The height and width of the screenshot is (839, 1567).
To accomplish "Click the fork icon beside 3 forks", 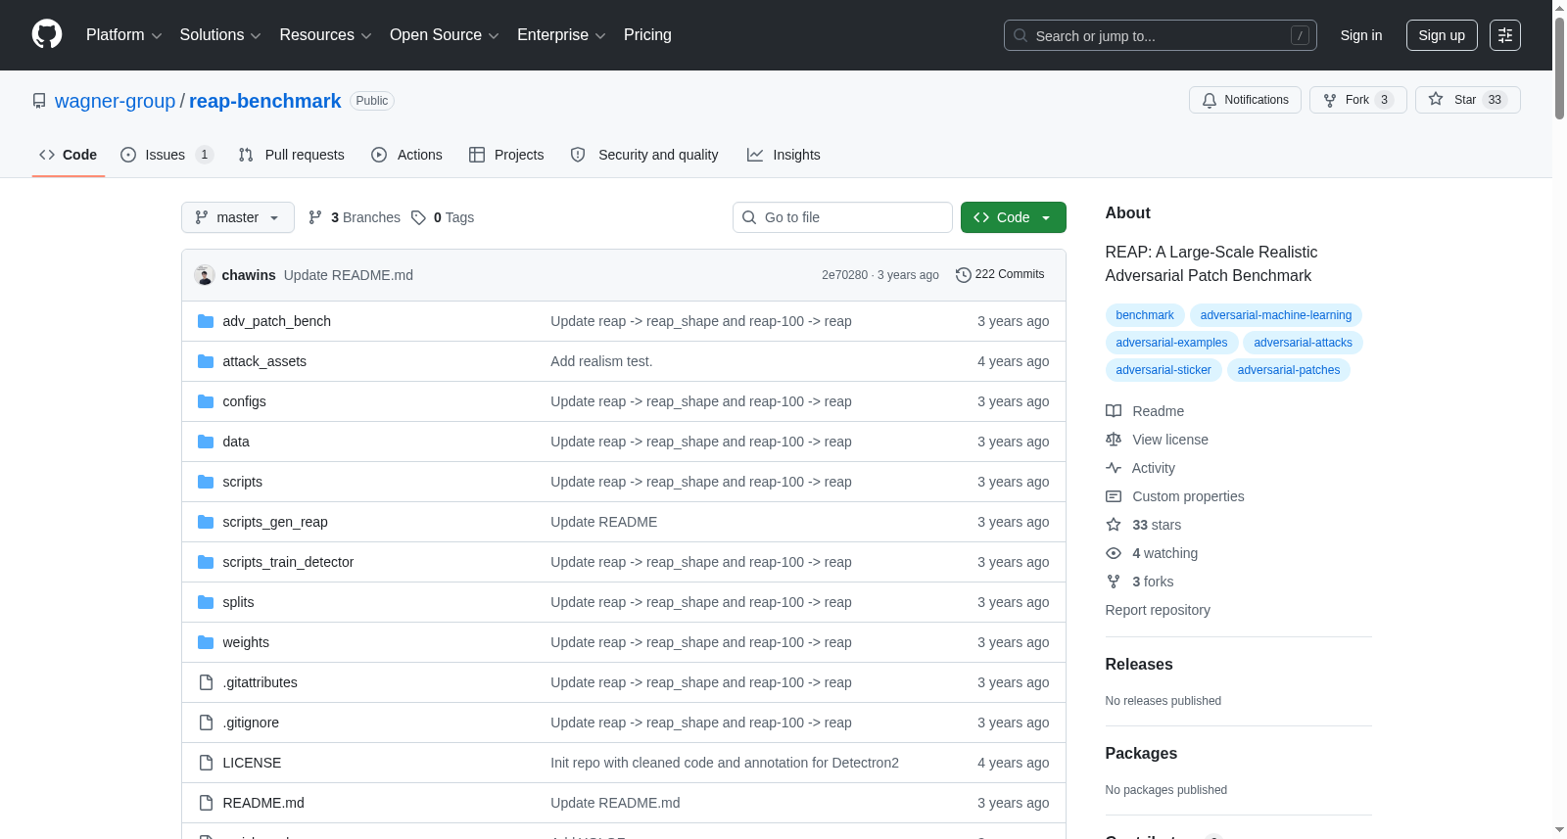I will point(1114,582).
